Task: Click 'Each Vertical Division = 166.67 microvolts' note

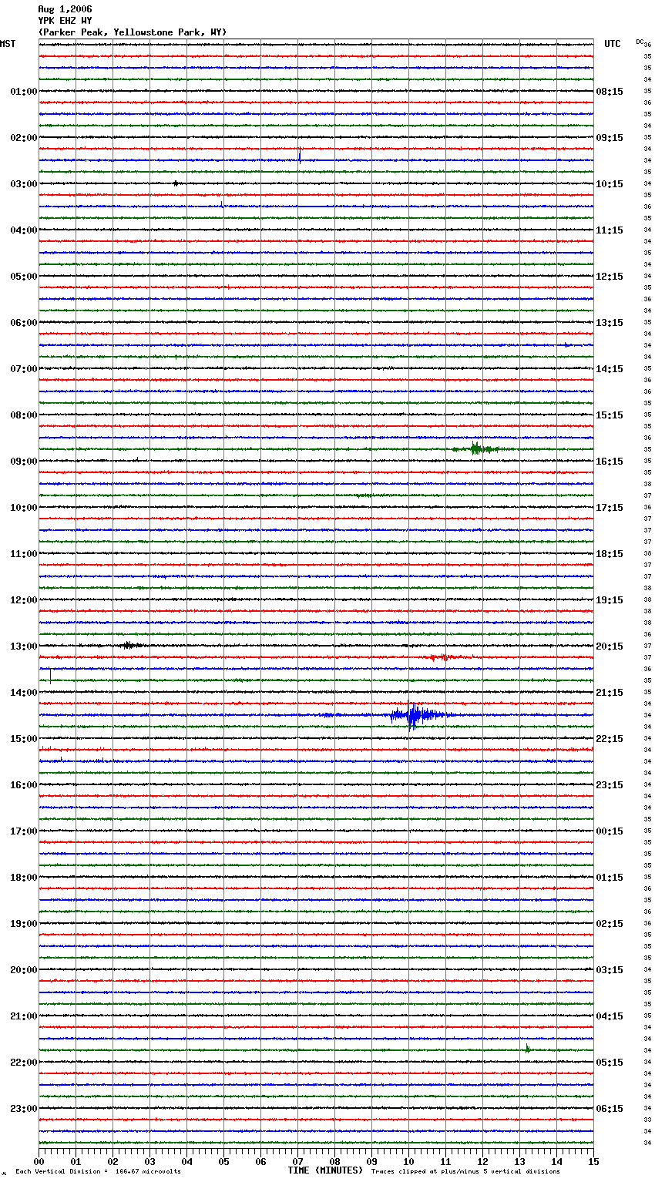Action: click(98, 1171)
